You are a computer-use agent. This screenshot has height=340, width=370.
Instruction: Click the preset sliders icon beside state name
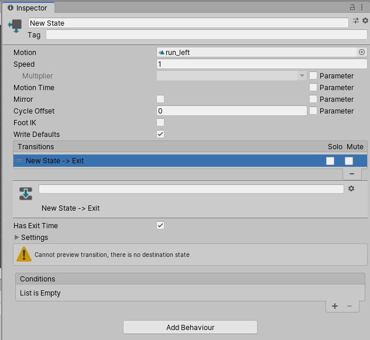[x=355, y=21]
